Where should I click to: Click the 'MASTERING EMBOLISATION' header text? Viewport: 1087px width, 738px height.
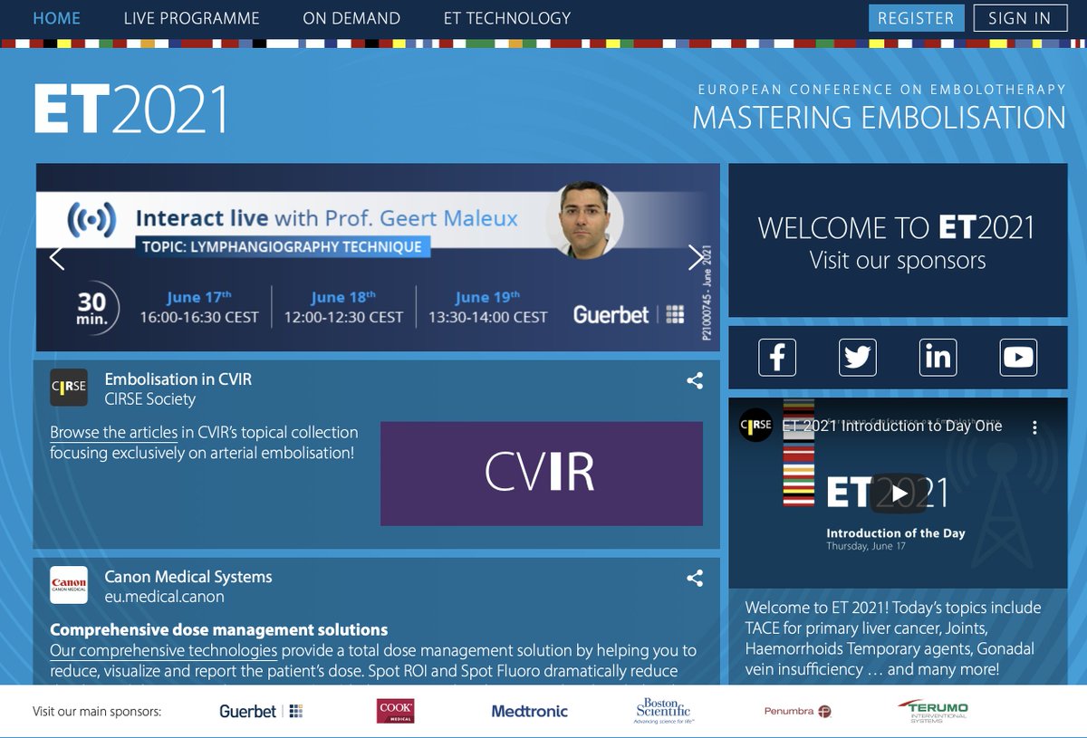coord(879,118)
